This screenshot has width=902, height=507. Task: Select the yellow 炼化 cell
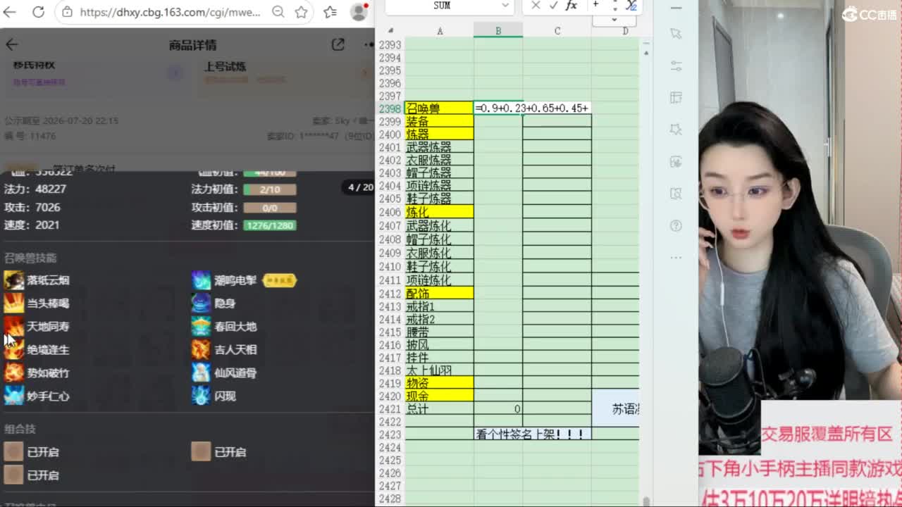(439, 212)
